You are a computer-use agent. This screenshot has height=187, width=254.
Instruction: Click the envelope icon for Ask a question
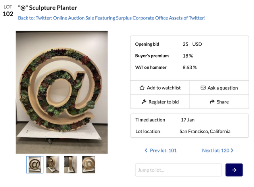coord(203,88)
